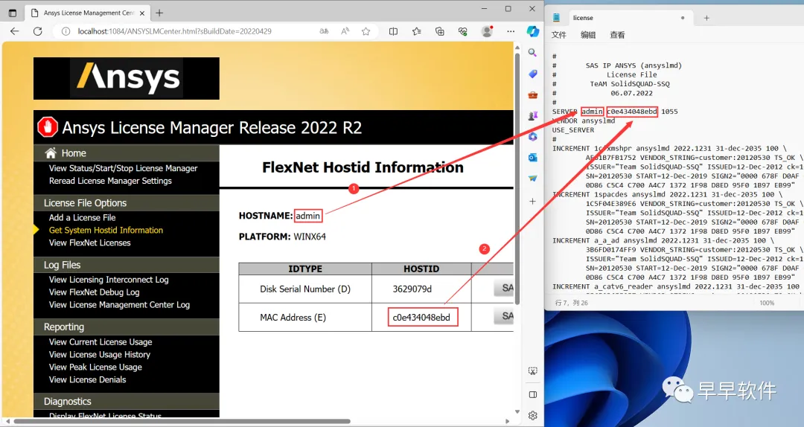Open the translate page icon in address bar

324,31
